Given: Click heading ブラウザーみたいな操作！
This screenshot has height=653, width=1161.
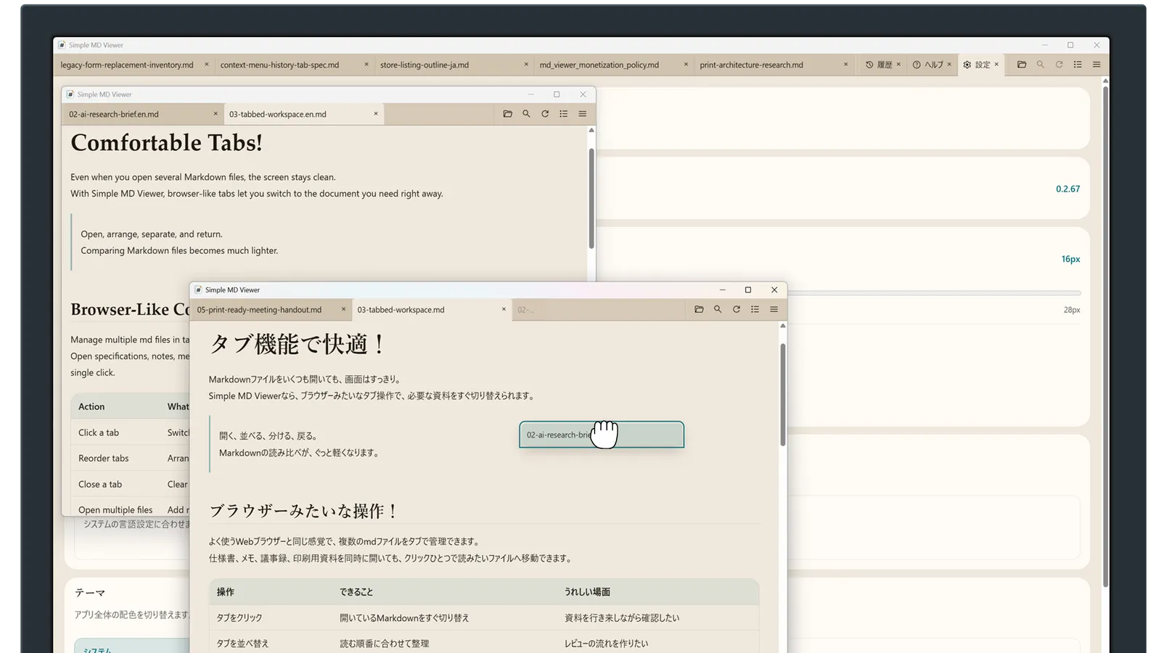Looking at the screenshot, I should coord(304,511).
